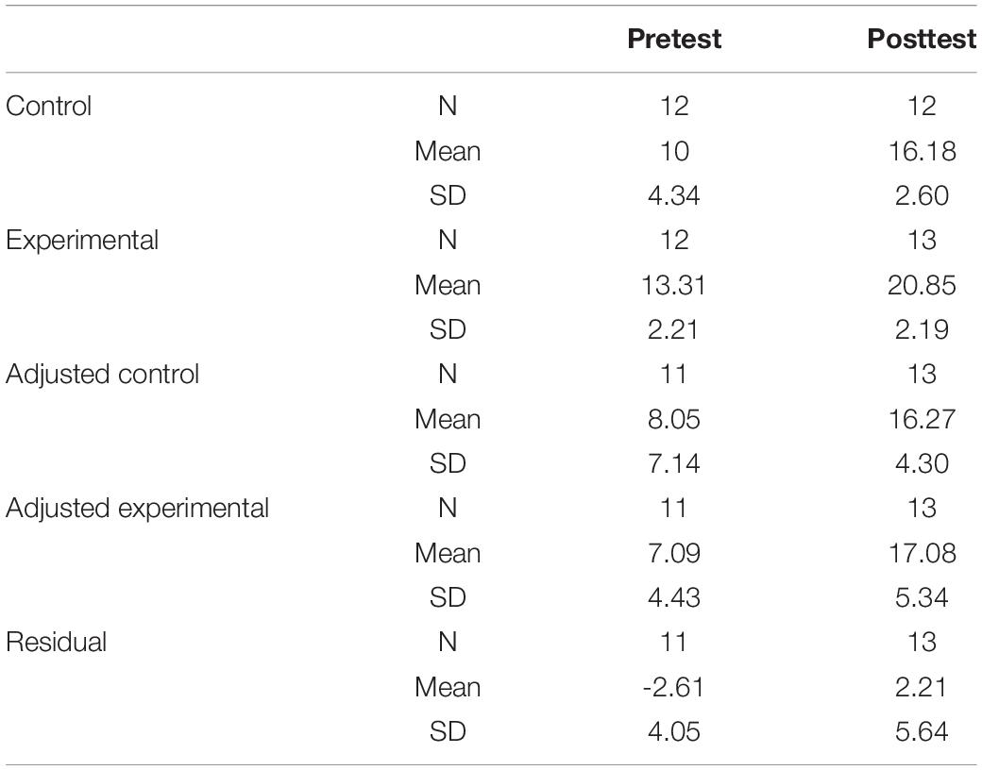Click Adjusted control pretest mean 8.05
The image size is (982, 770).
pos(674,419)
